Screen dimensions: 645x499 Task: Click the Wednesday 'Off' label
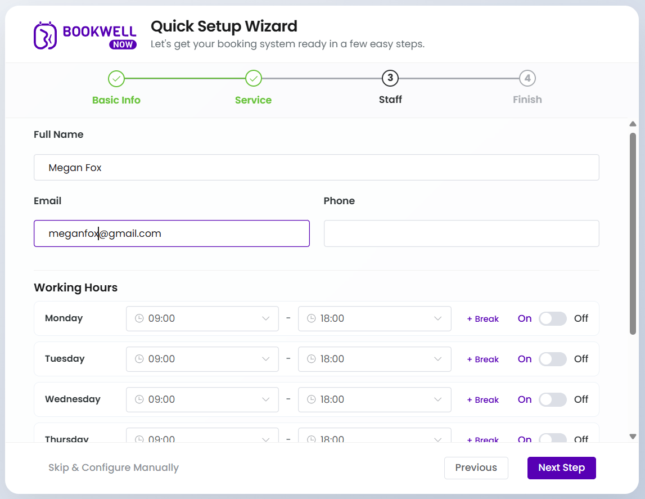point(581,399)
